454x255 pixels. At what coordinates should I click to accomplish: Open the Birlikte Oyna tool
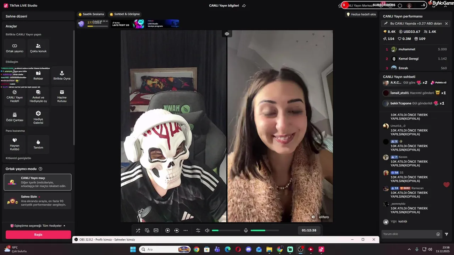[62, 75]
